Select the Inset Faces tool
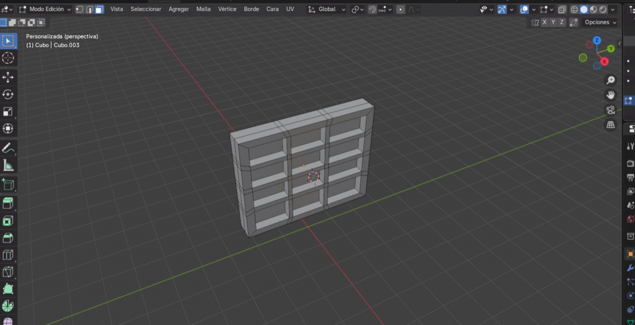 click(8, 221)
